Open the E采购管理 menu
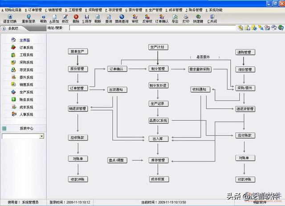The width and height of the screenshot is (285, 206). click(x=94, y=10)
